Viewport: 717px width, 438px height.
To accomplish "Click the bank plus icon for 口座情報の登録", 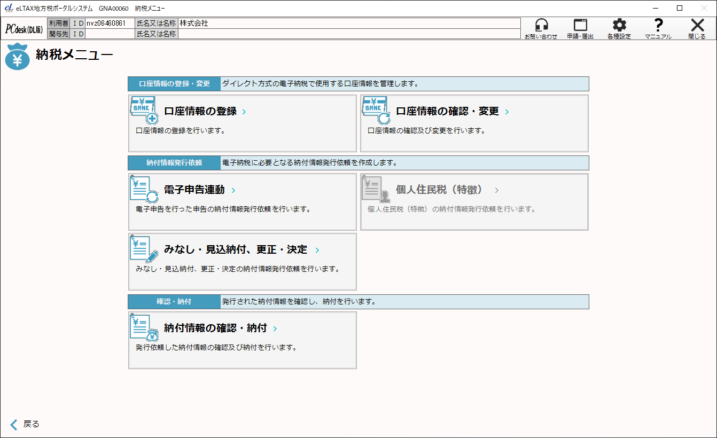I will 144,111.
